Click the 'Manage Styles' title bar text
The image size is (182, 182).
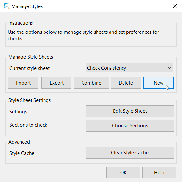(x=27, y=6)
